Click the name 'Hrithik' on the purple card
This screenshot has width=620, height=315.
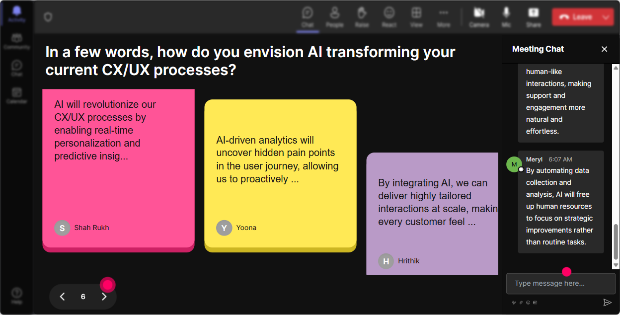coord(408,261)
